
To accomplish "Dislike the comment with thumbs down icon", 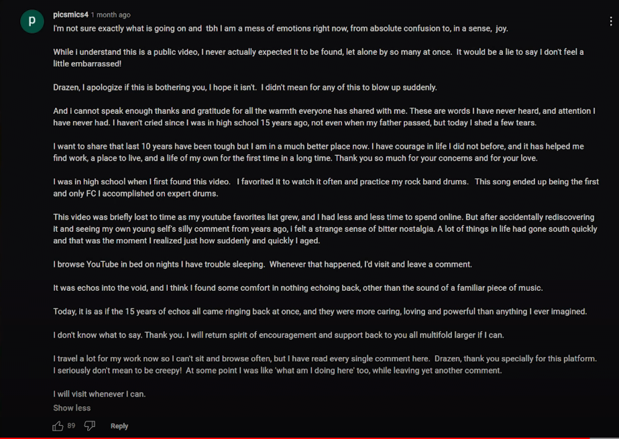I will point(90,426).
